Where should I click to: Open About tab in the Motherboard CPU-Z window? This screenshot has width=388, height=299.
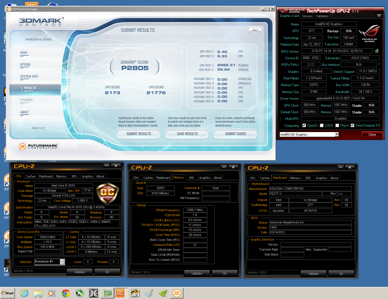tap(334, 178)
